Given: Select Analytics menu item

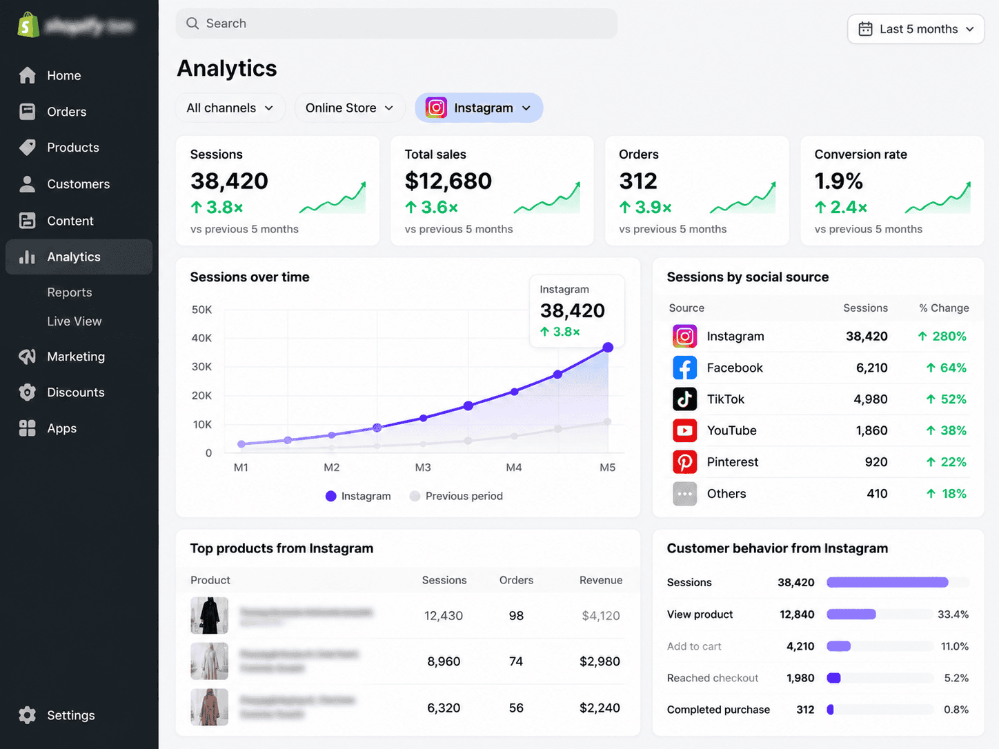Looking at the screenshot, I should (x=79, y=257).
